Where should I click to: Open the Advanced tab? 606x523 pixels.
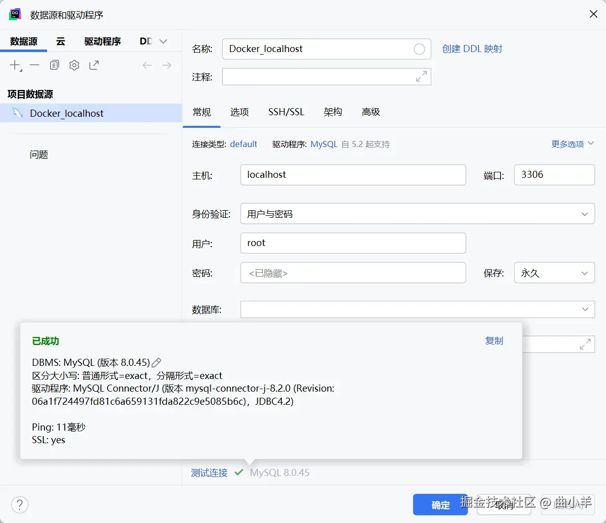(x=371, y=112)
